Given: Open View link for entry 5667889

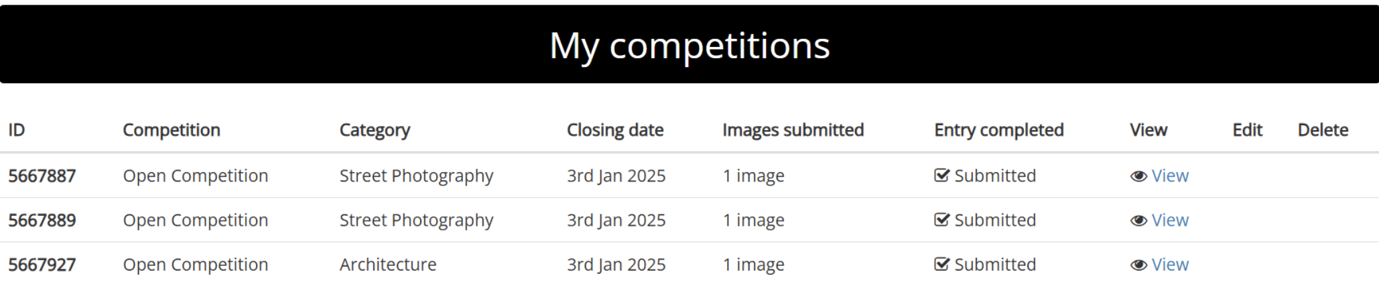Looking at the screenshot, I should click(1170, 220).
